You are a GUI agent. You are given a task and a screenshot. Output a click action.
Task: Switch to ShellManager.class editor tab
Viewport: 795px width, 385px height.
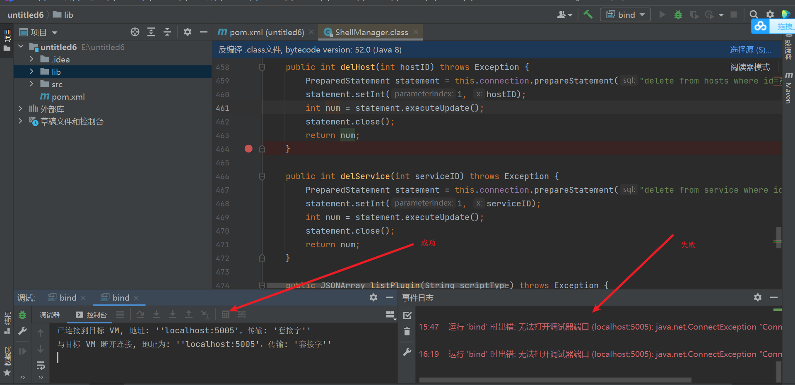click(371, 32)
